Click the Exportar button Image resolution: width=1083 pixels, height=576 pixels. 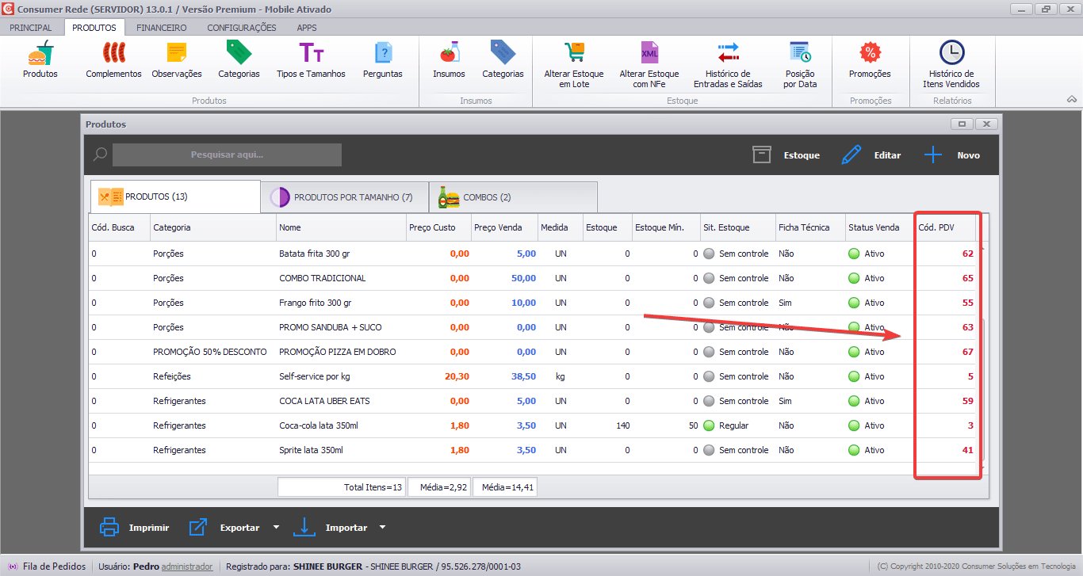[x=224, y=528]
